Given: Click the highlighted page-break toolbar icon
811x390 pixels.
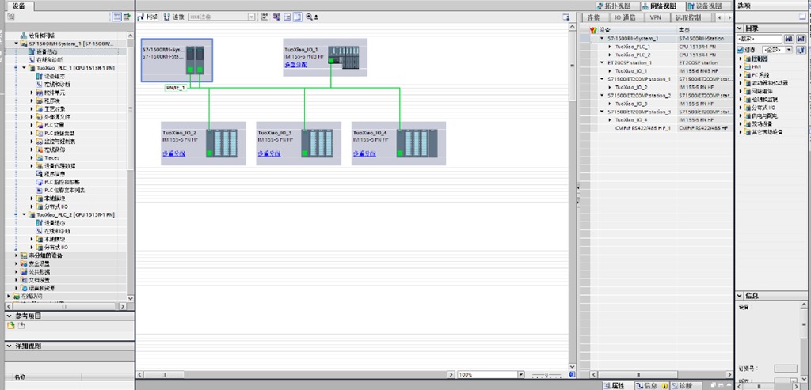Looking at the screenshot, I should pos(298,17).
